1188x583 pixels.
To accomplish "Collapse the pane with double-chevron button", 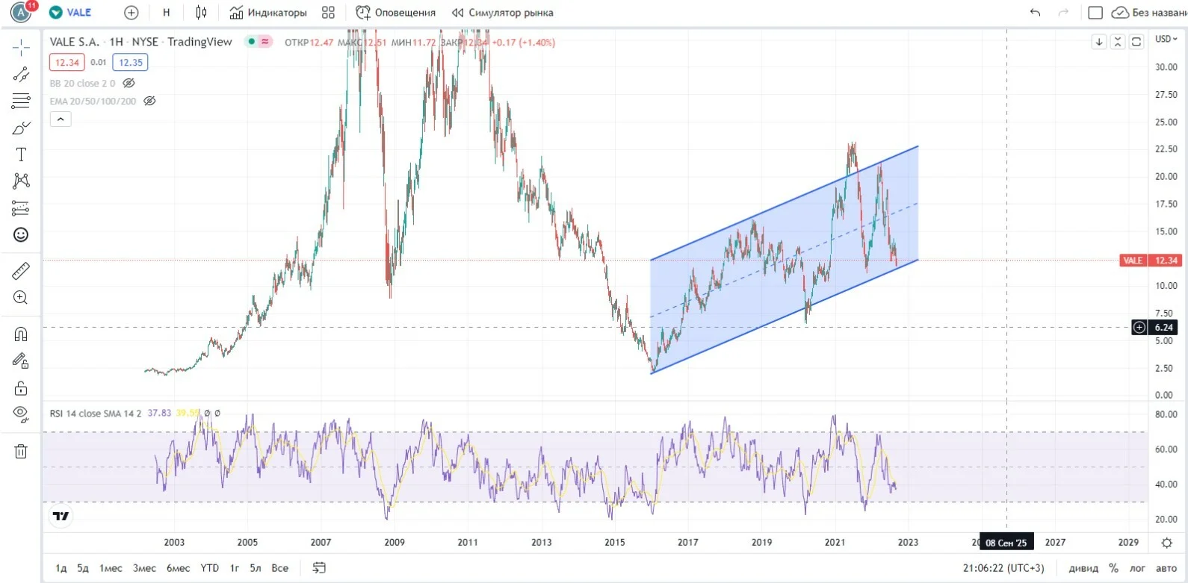I will tap(1118, 42).
